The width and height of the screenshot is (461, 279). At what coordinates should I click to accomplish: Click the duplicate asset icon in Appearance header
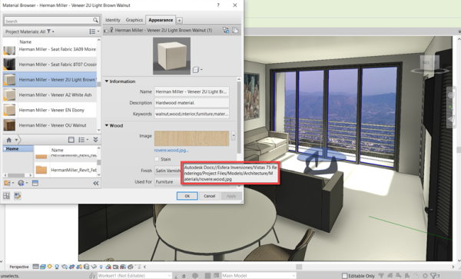[x=235, y=30]
